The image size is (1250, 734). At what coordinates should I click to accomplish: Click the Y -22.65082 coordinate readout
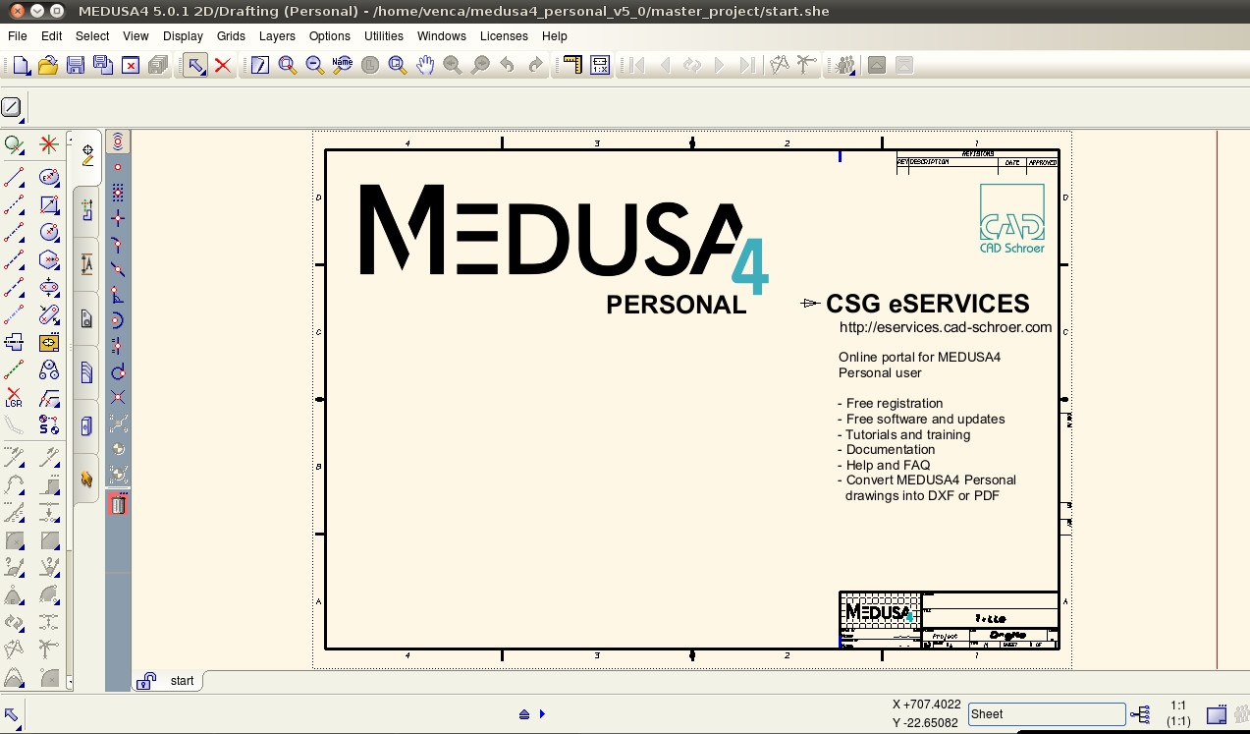(926, 723)
